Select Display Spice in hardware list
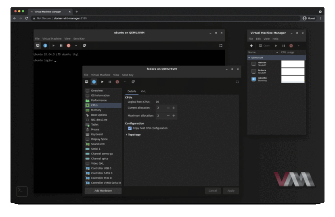Viewport: 335px width, 217px height. click(x=103, y=139)
